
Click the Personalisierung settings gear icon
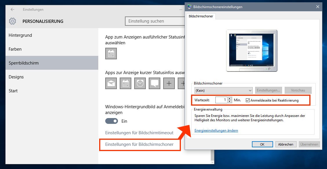(12, 21)
